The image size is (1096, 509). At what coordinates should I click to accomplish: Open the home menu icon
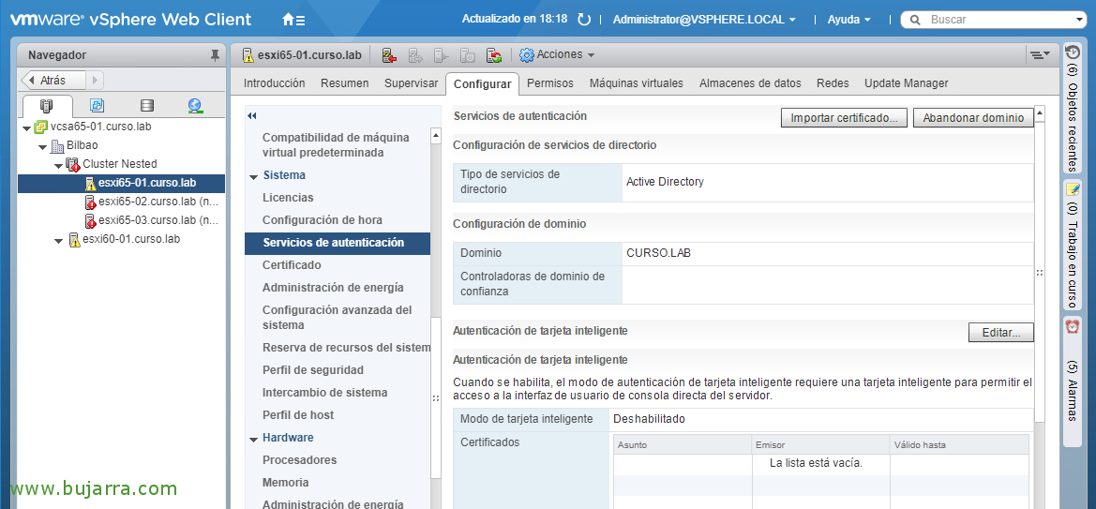[293, 20]
